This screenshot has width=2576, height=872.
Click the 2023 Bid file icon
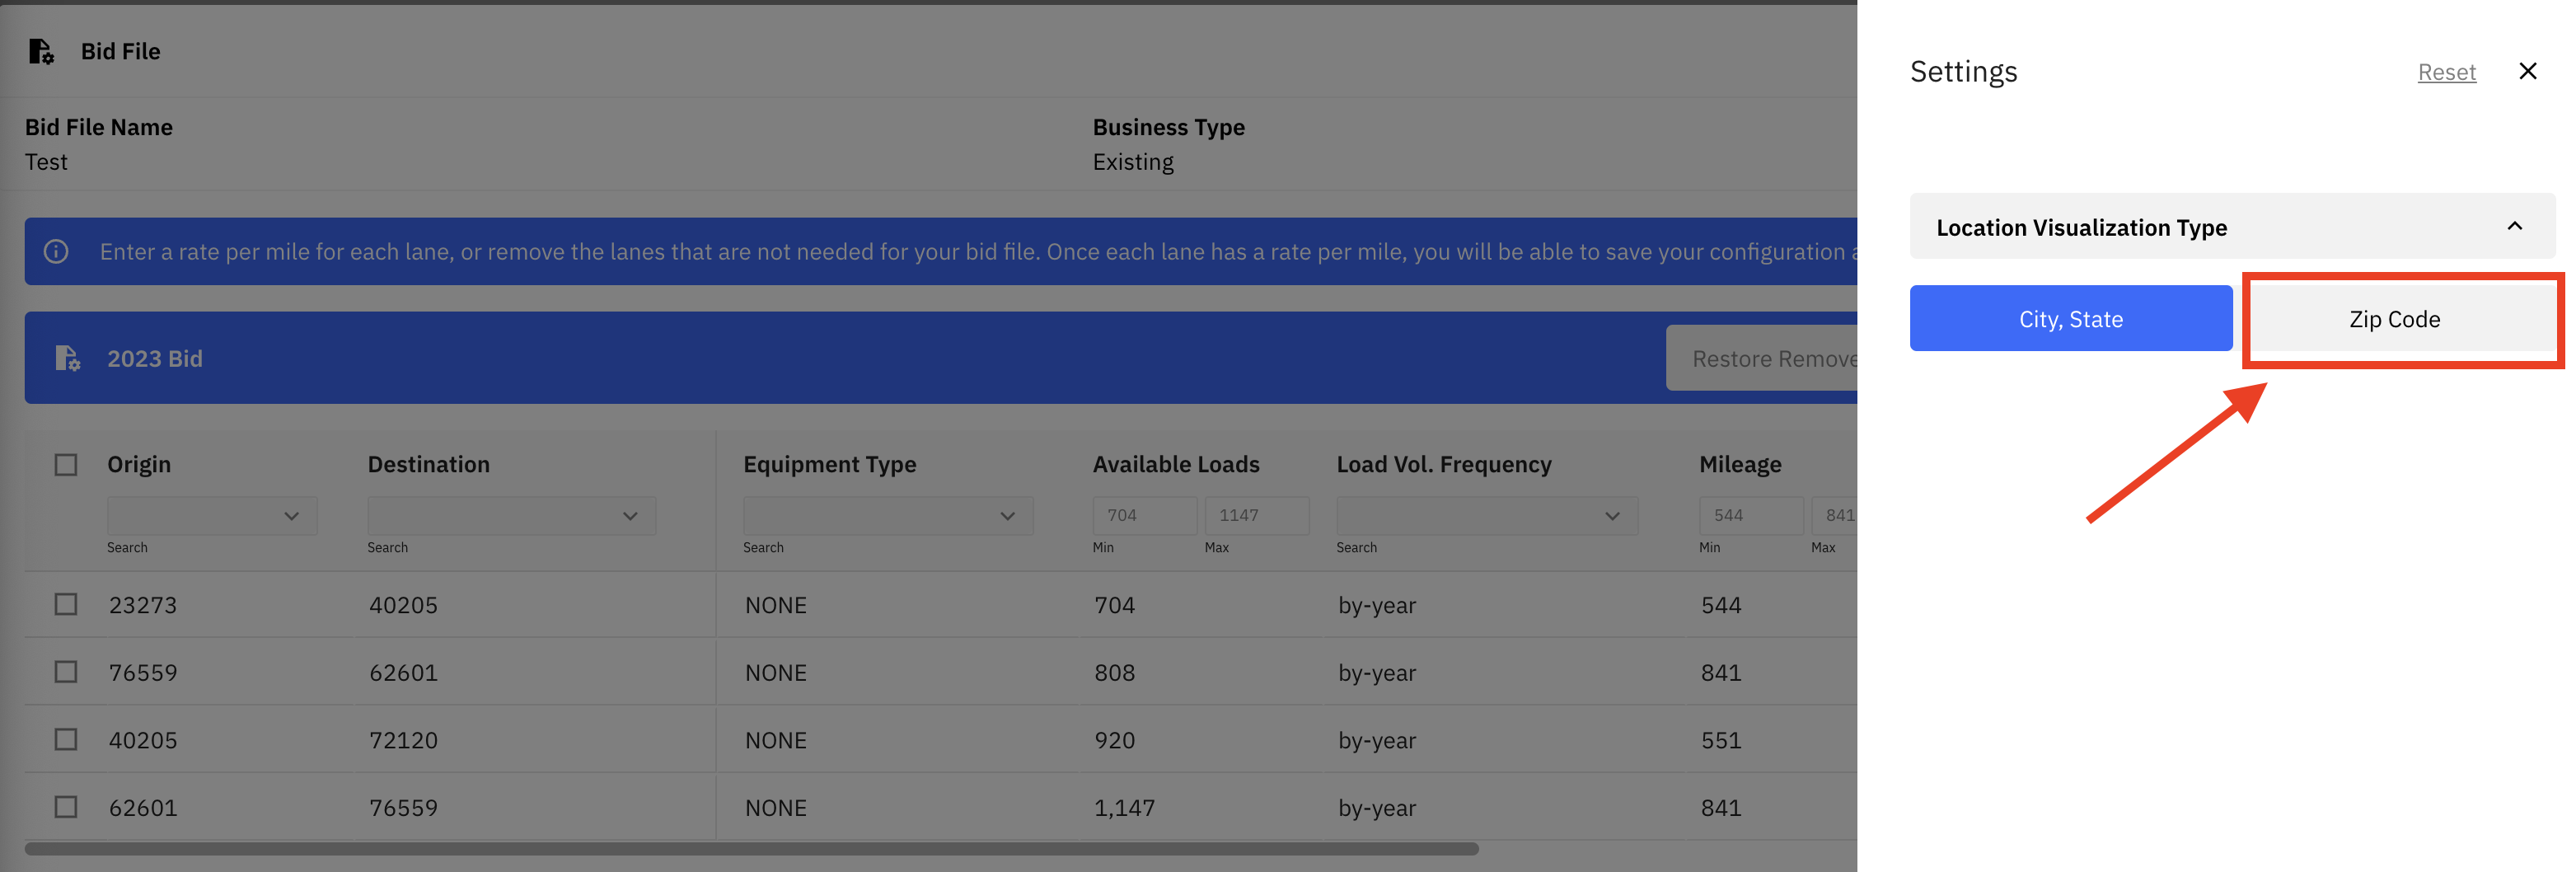click(68, 358)
